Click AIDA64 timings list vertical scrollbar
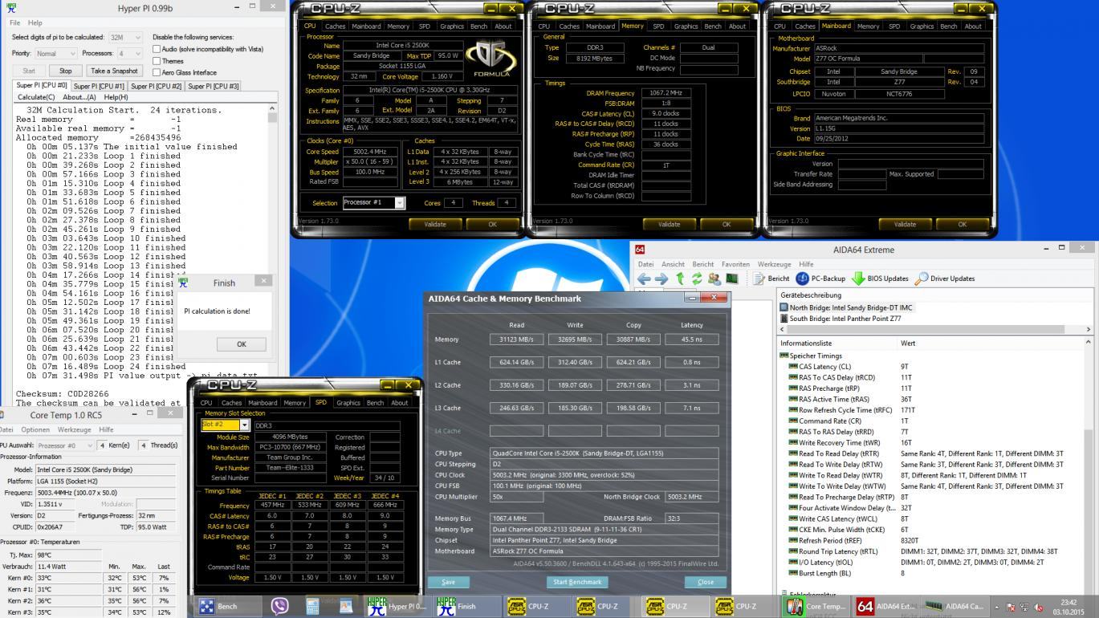 click(1089, 466)
